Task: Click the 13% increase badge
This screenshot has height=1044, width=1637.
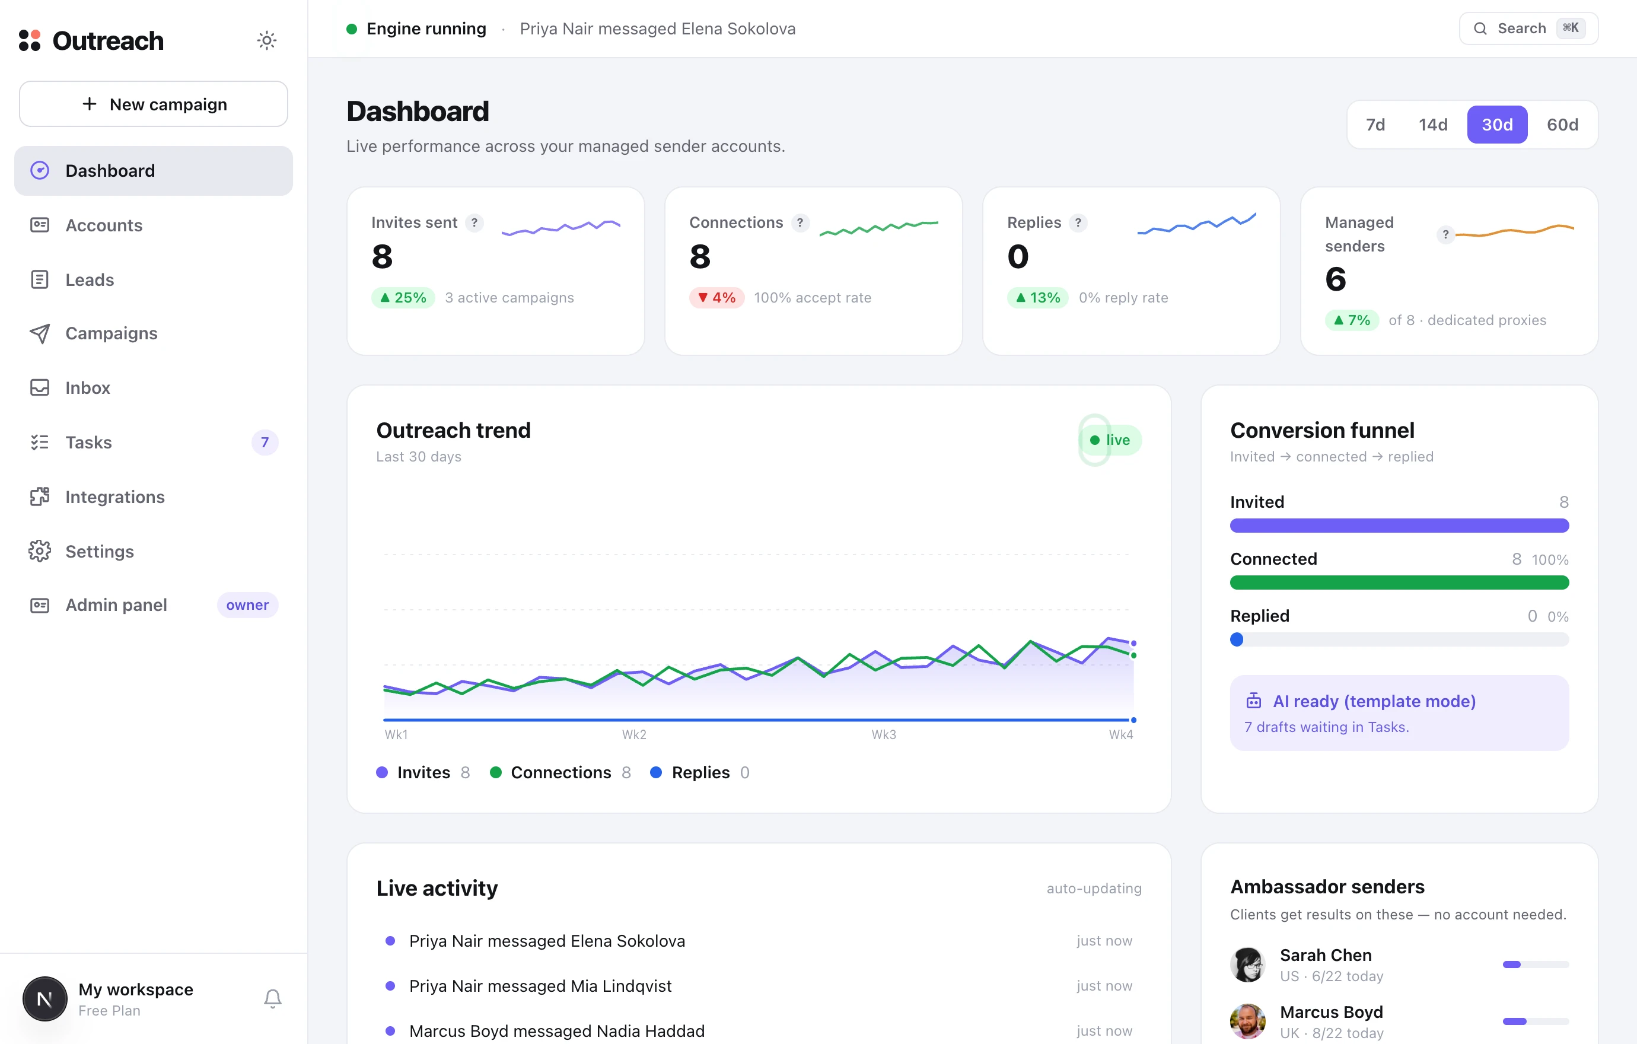Action: [1037, 298]
